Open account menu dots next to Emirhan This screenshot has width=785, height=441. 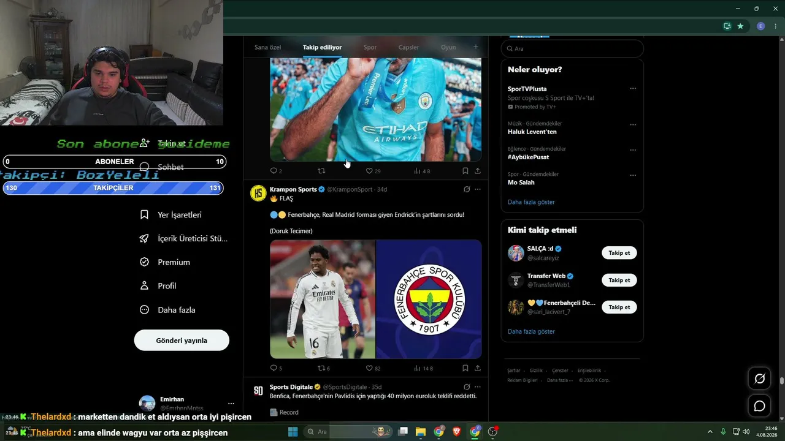[231, 404]
